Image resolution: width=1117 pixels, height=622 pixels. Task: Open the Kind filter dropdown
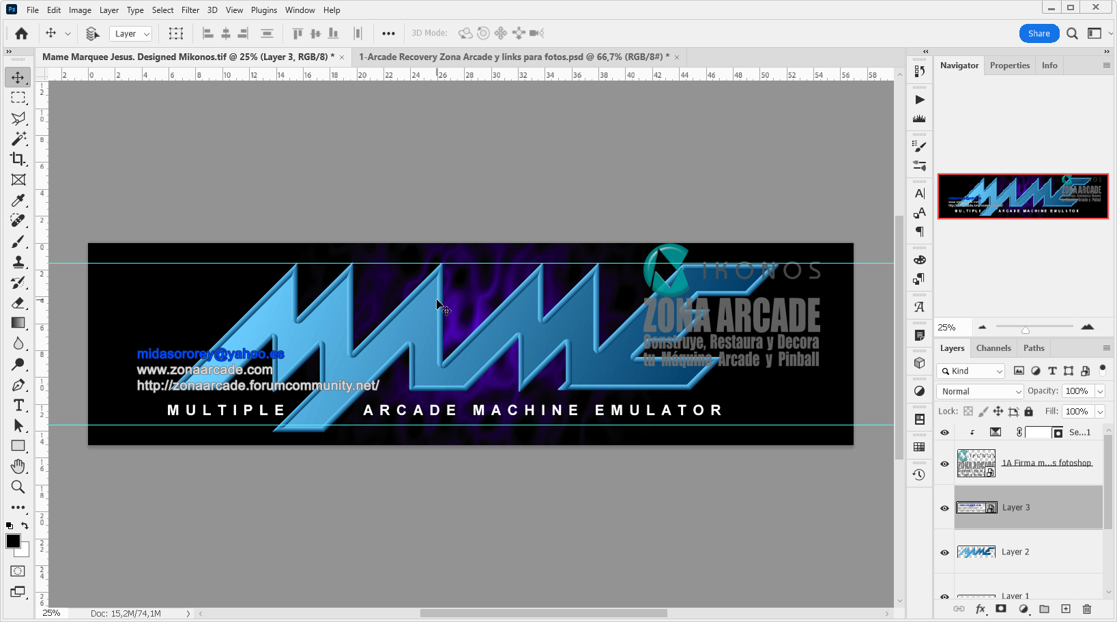coord(970,371)
